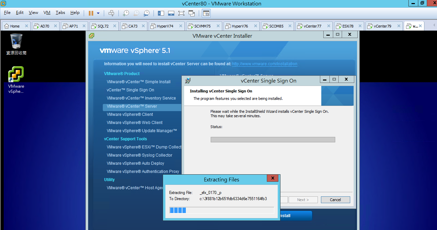The image size is (437, 230).
Task: Close the SCOM85 tab
Action: pyautogui.click(x=290, y=26)
